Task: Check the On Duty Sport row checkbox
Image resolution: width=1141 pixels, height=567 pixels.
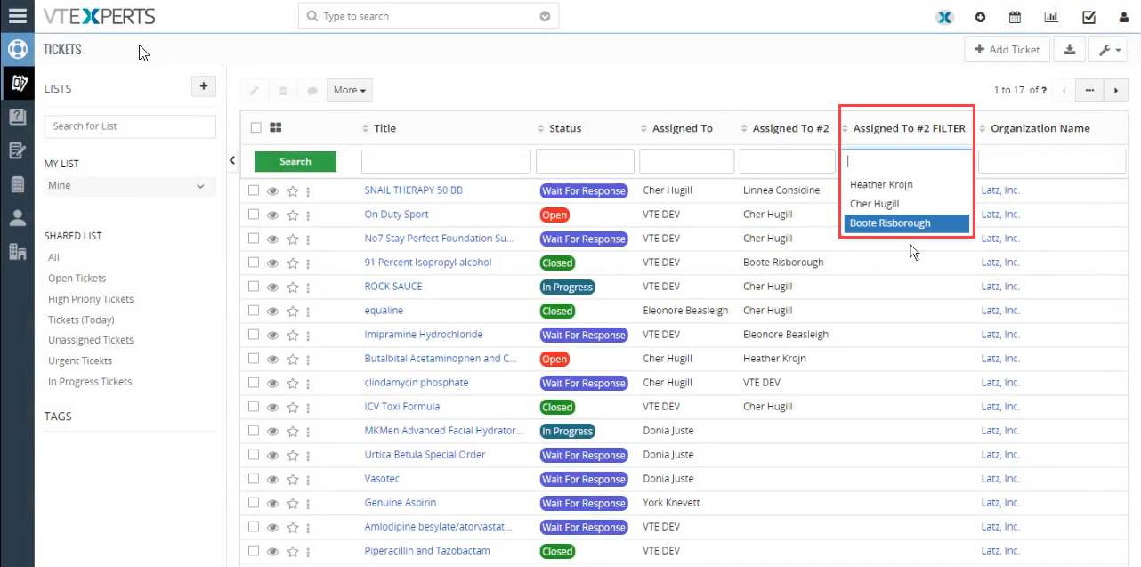Action: [254, 215]
